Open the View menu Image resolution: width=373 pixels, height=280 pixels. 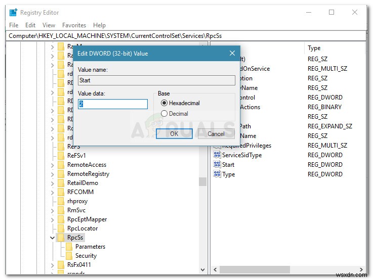[49, 25]
